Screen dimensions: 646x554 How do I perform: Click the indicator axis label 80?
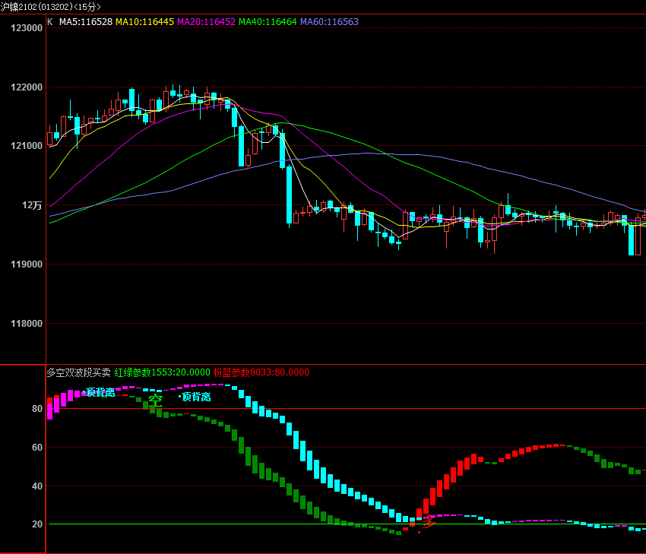tap(37, 409)
